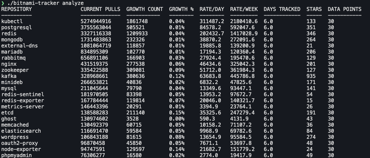Screen dimensions: 370x158
Task: Click node-exporter's growth percent 0.14%
Action: coord(177,149)
